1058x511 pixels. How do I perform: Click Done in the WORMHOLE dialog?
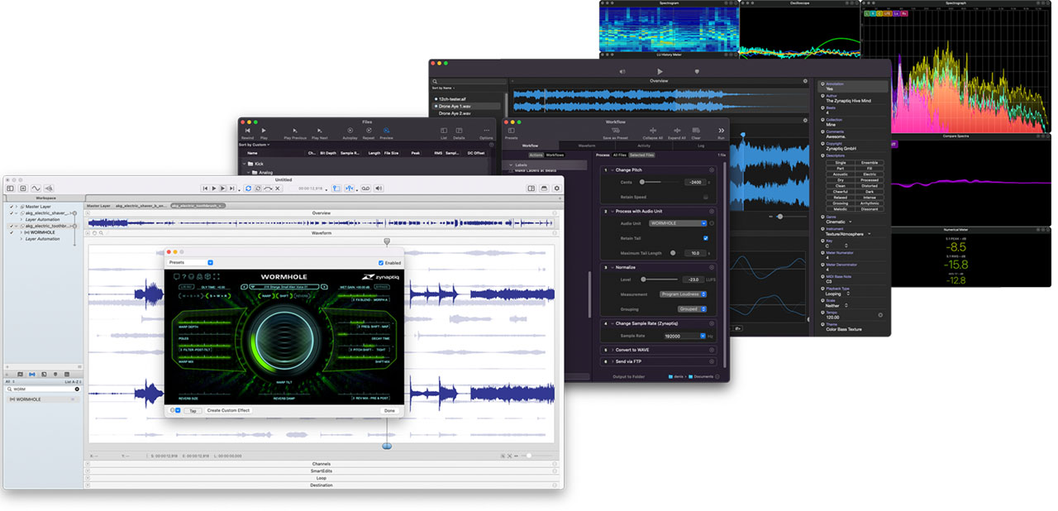389,411
